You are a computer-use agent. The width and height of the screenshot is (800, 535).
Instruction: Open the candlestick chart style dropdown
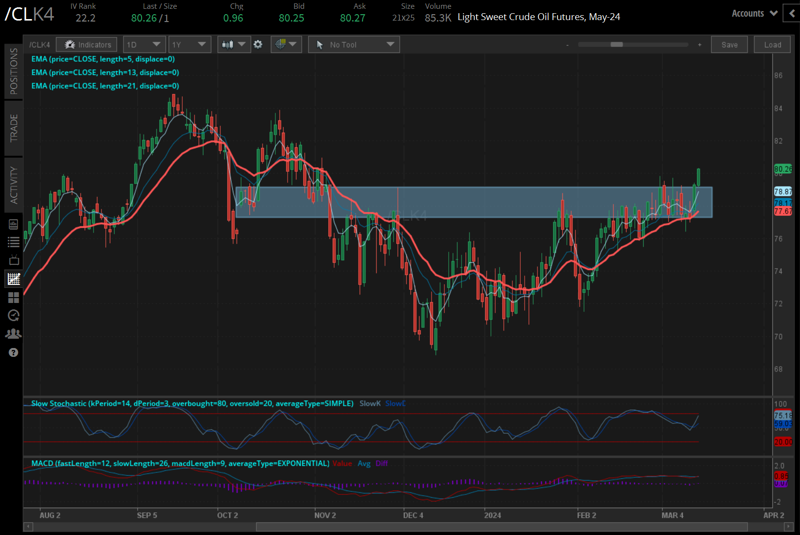pos(234,45)
